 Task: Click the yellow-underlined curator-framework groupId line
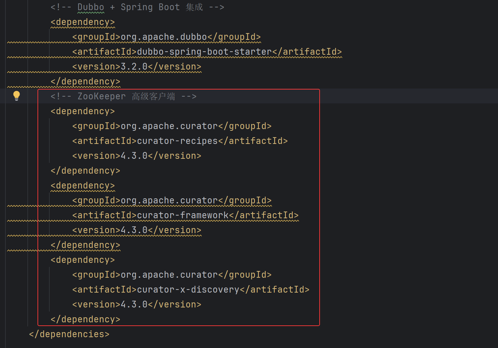pos(172,200)
